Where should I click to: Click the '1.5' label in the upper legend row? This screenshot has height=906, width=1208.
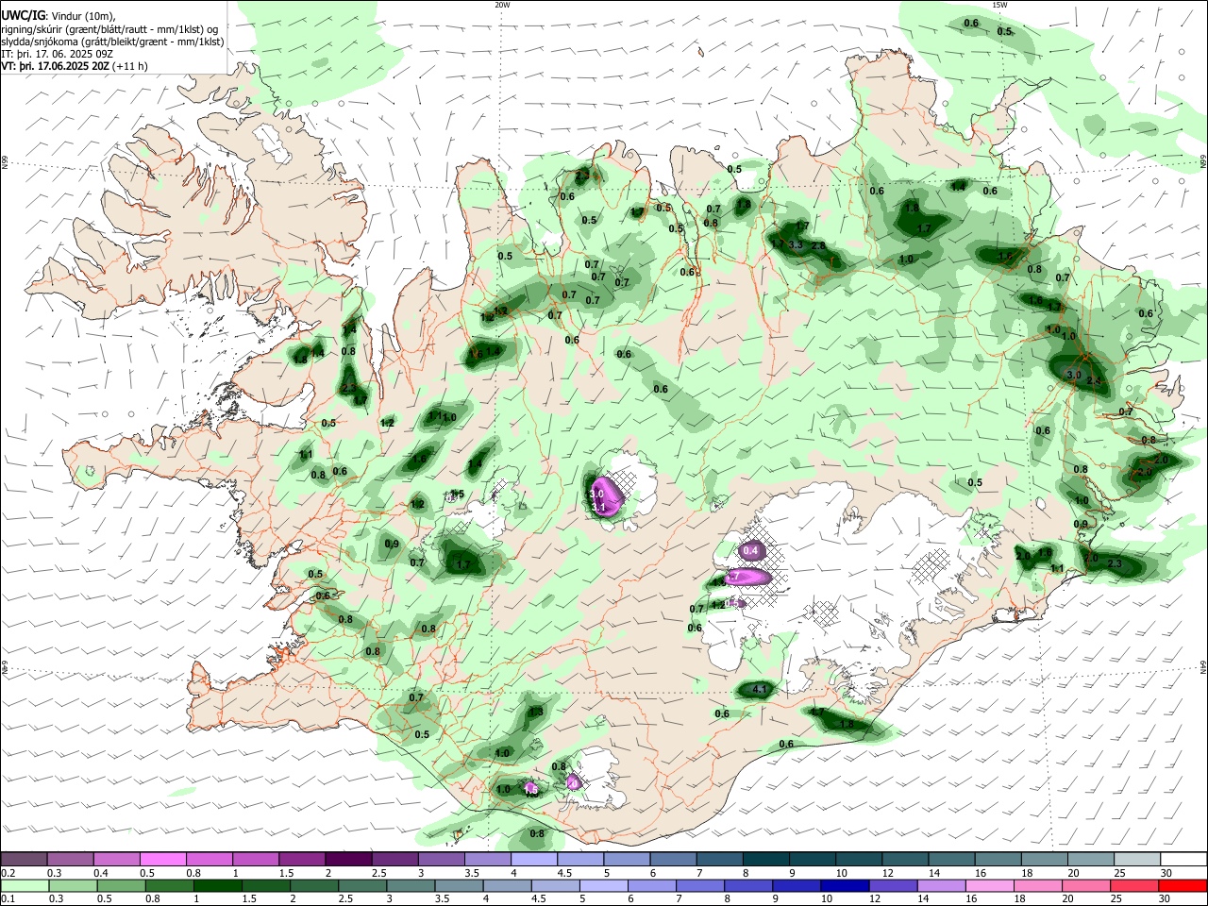click(287, 873)
